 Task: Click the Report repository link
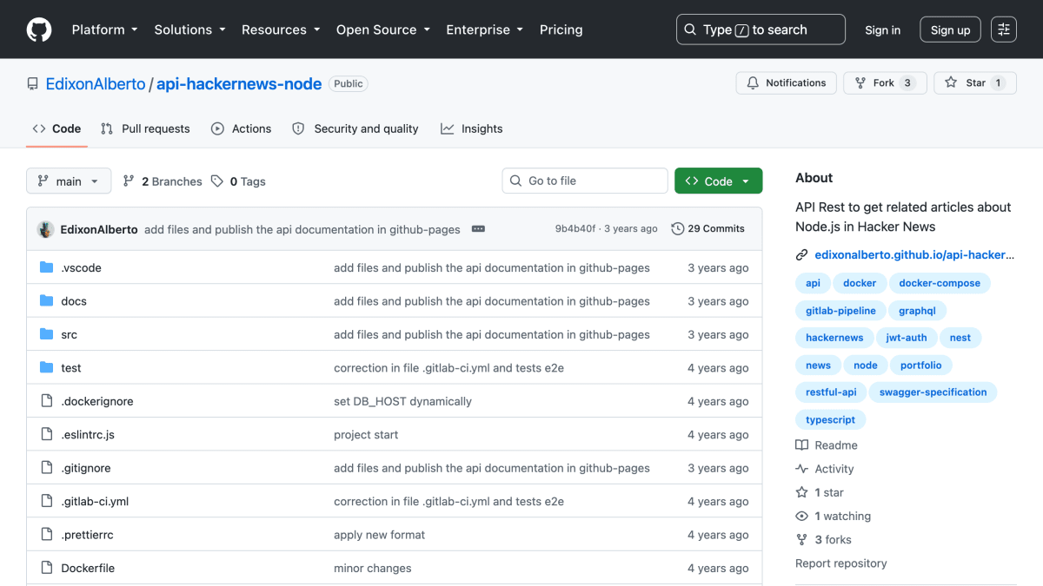(x=840, y=563)
